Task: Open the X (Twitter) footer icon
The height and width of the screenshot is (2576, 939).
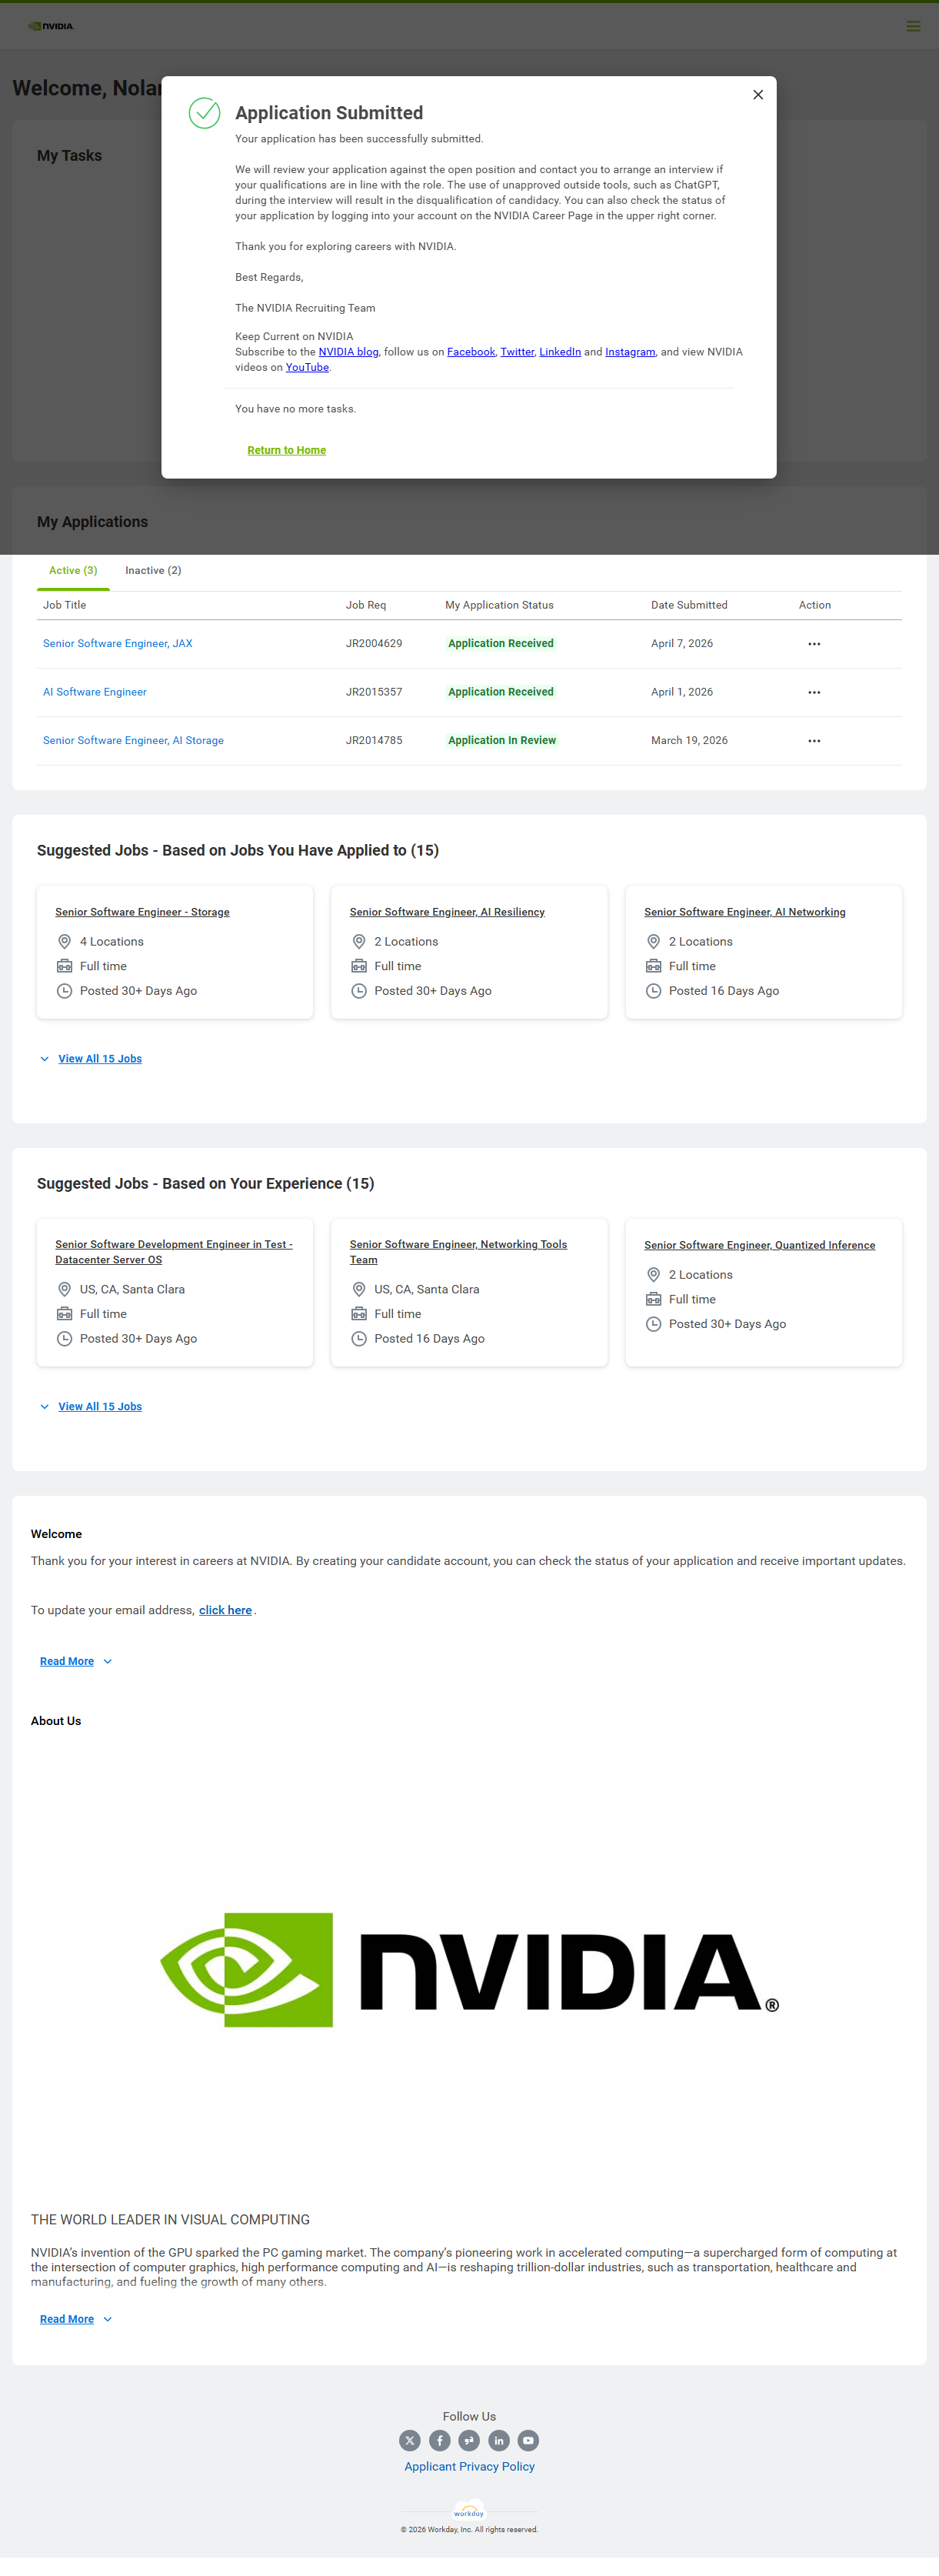Action: tap(410, 2440)
